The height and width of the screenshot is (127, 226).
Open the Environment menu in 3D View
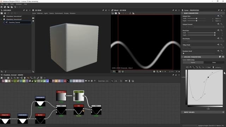click(x=59, y=13)
